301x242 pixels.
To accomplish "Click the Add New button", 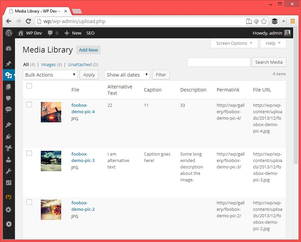I will 88,50.
